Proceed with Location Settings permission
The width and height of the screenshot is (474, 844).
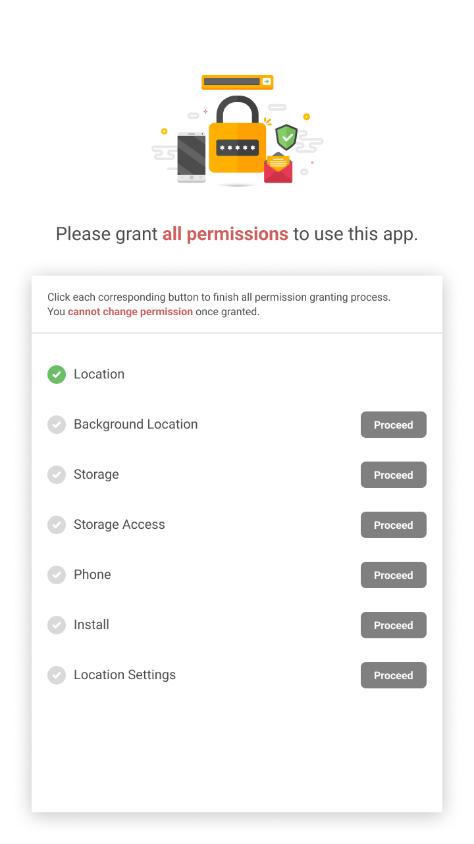(394, 675)
